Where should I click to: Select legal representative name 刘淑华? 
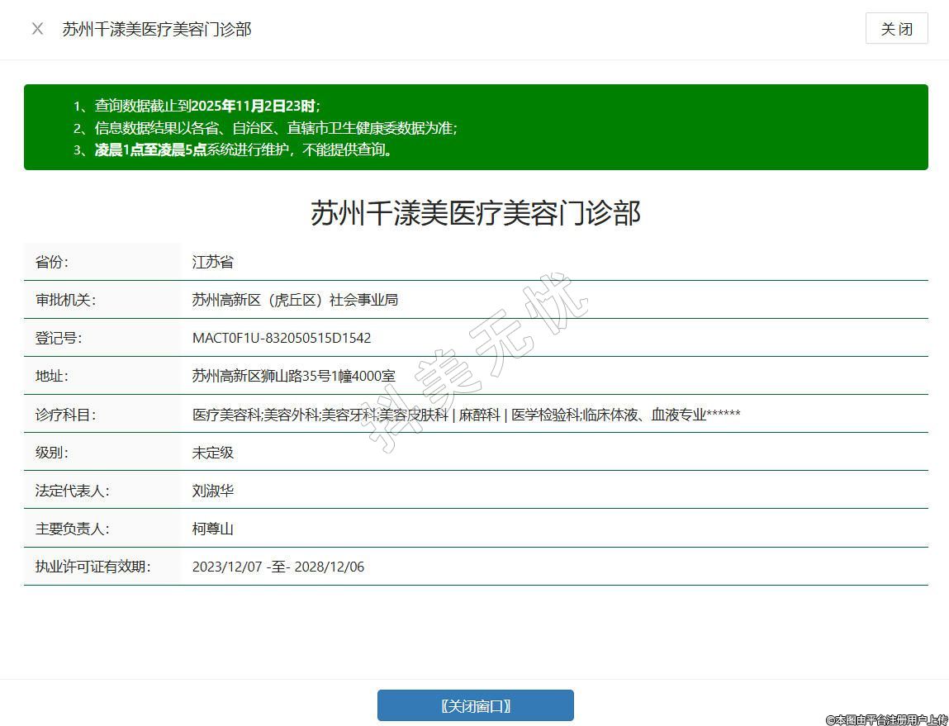213,491
